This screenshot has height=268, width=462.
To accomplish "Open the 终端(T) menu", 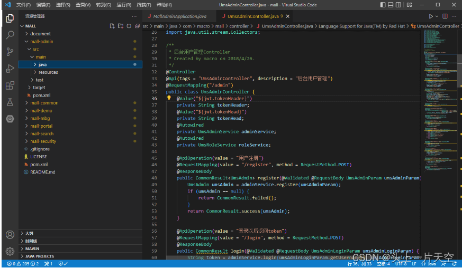I will [144, 5].
